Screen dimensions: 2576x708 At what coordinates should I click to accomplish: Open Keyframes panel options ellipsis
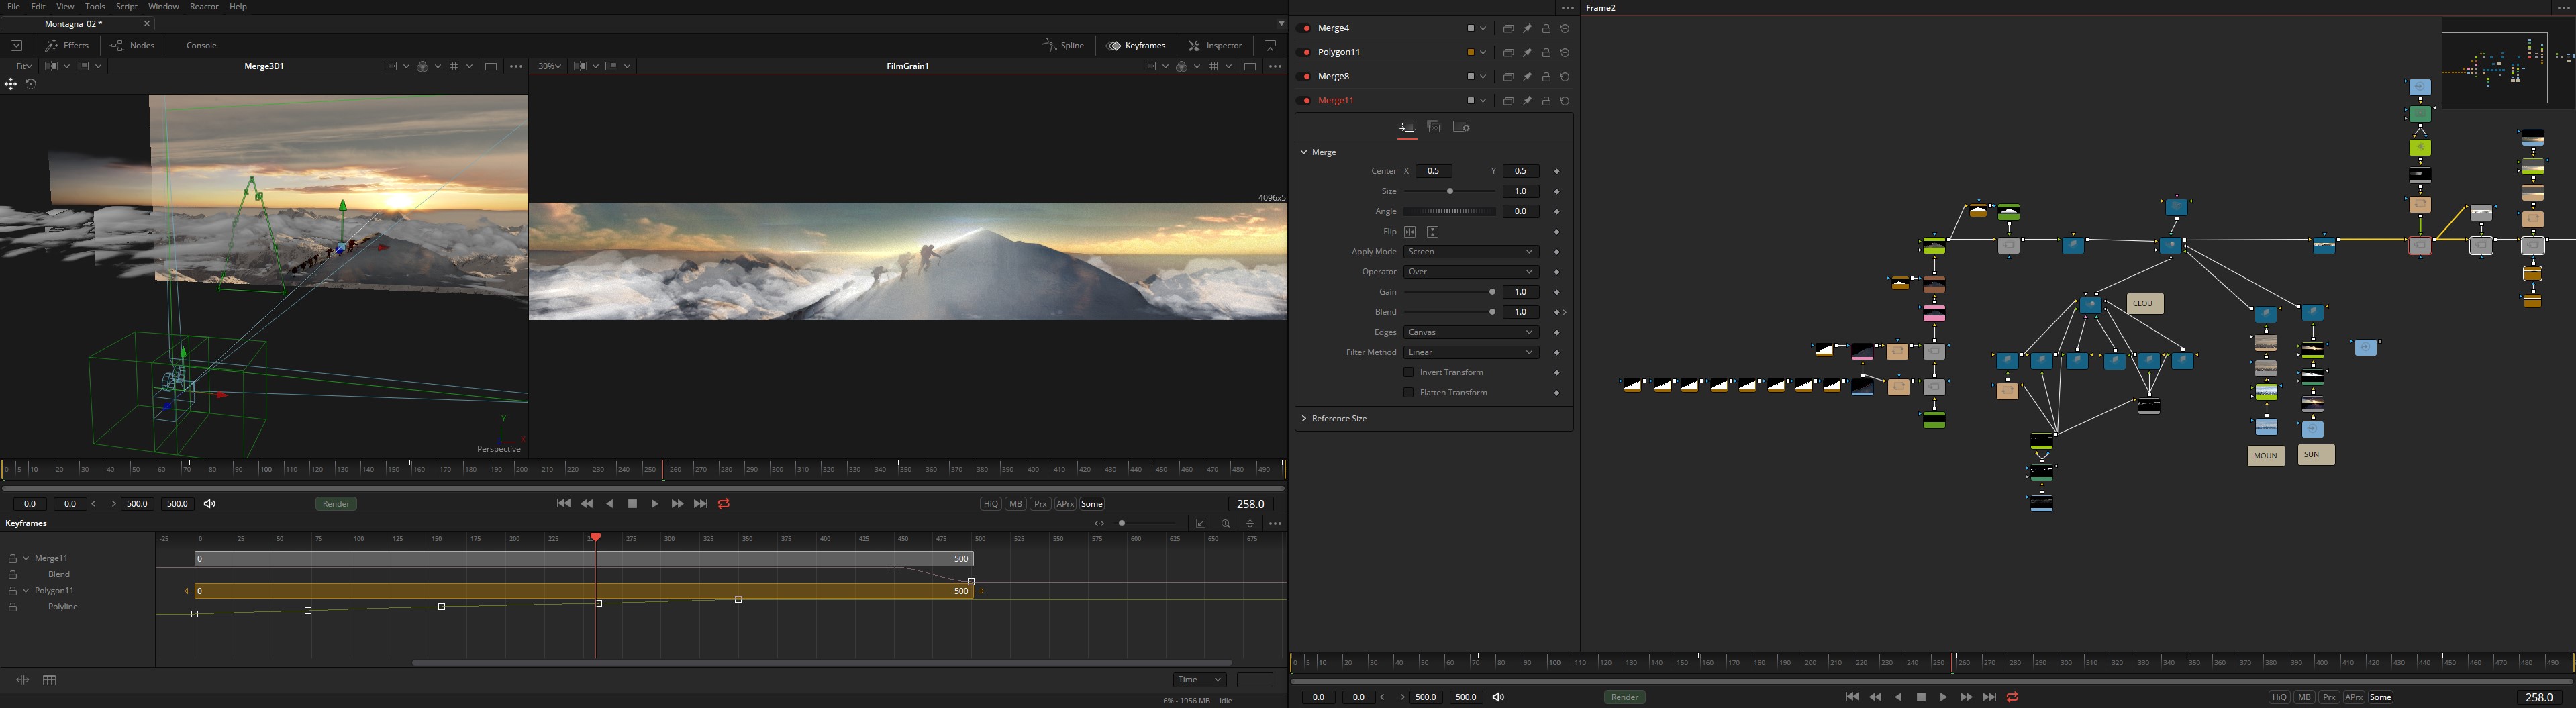1275,524
